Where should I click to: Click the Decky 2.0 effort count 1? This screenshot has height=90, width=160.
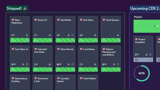(36, 35)
